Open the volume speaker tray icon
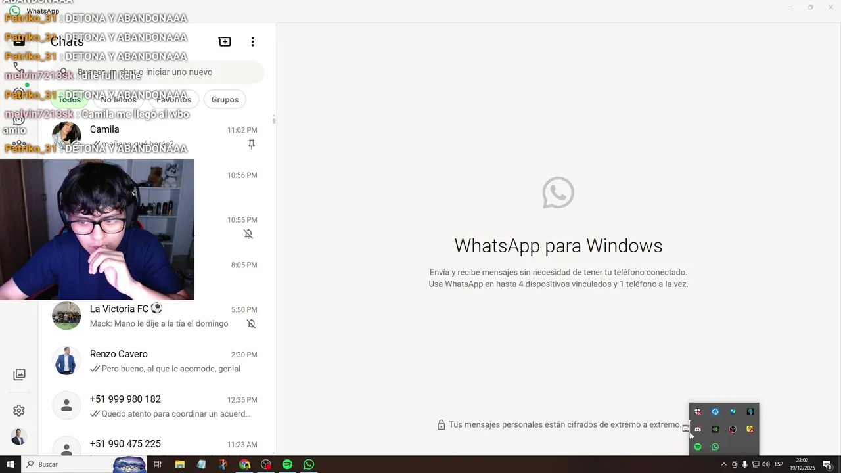 [766, 464]
